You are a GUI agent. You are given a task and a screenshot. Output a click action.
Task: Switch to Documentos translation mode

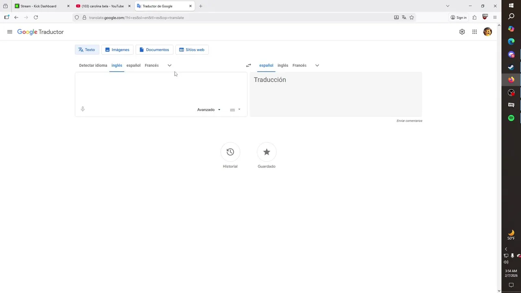[154, 50]
